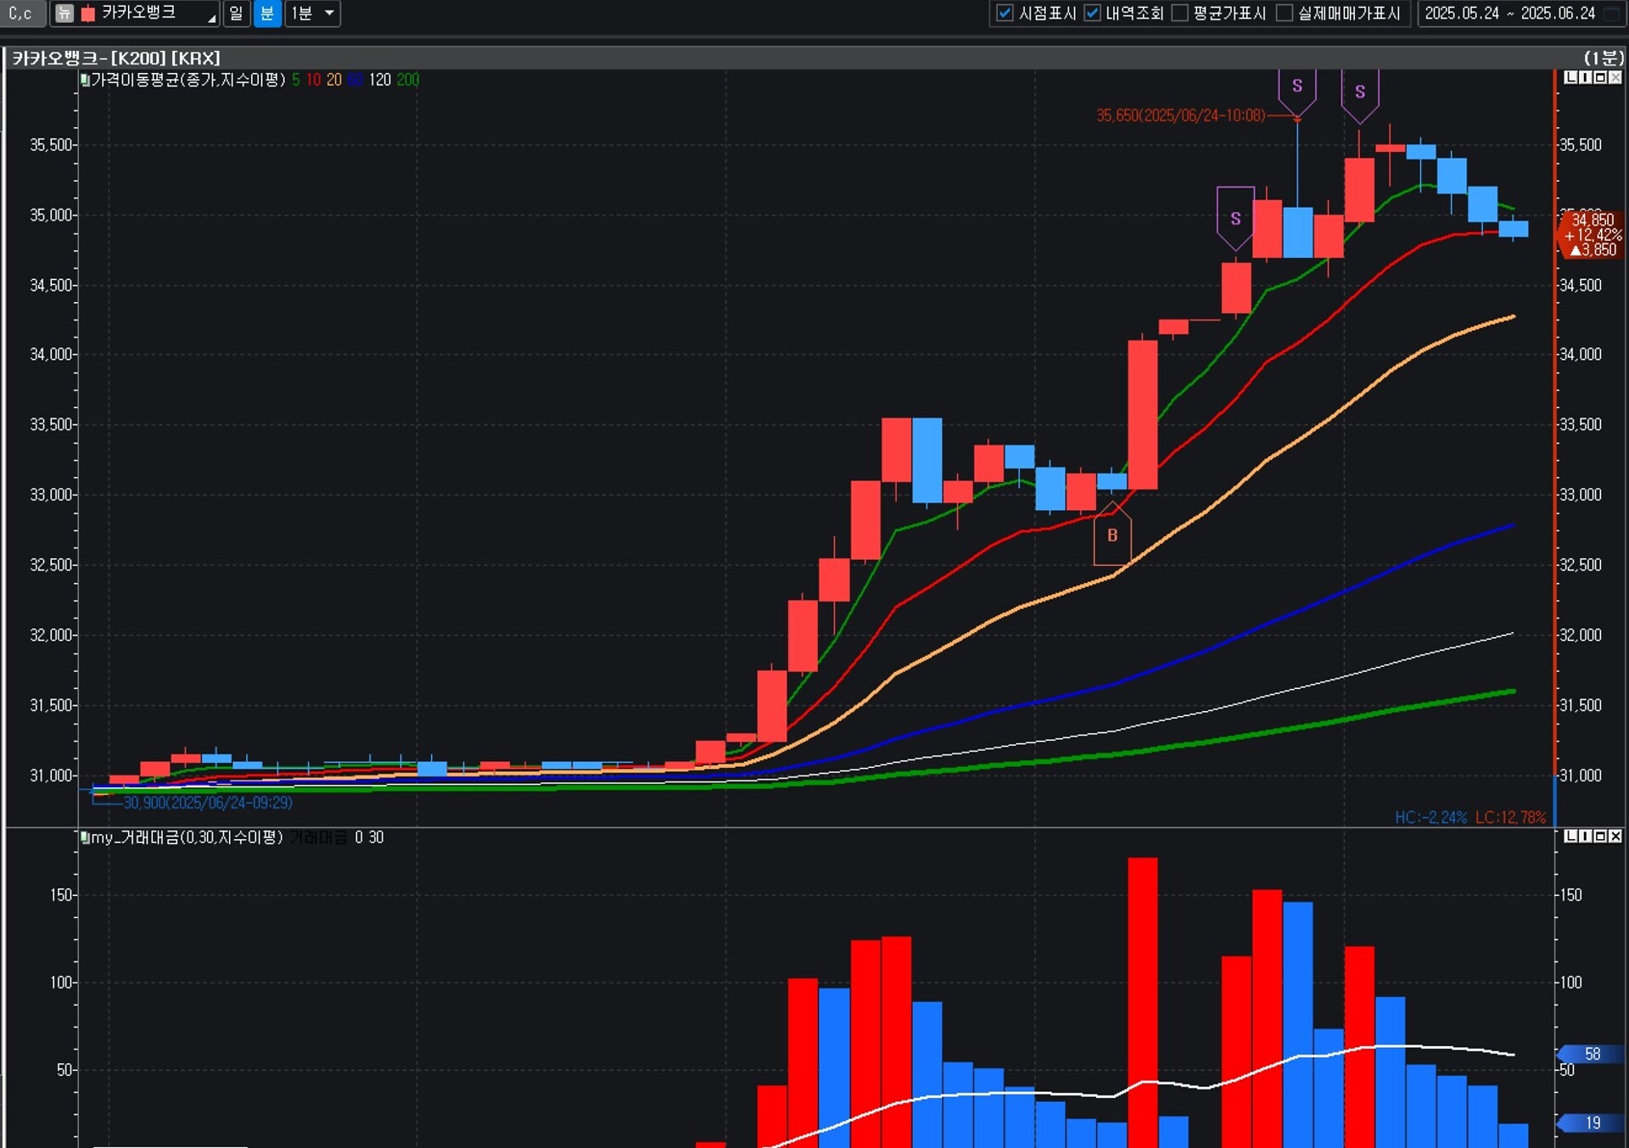Select the 분 minute chart tab
1629x1148 pixels.
[266, 13]
